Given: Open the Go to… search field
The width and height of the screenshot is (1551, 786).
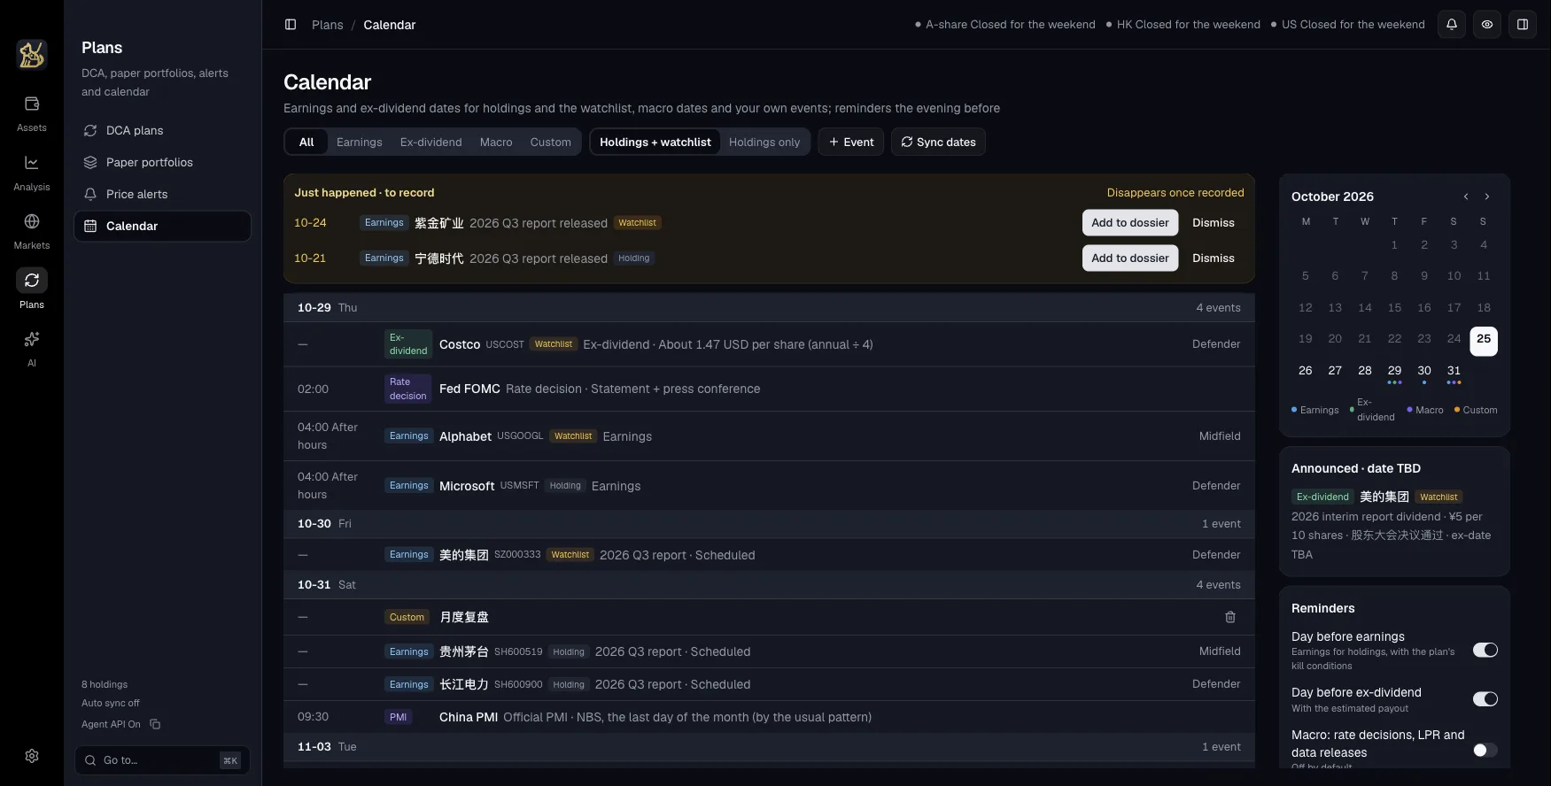Looking at the screenshot, I should pyautogui.click(x=162, y=760).
